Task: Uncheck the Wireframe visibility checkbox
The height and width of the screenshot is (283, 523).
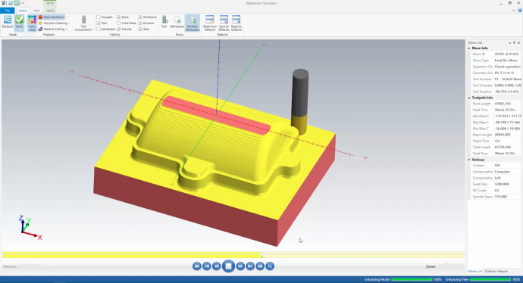Action: 140,17
